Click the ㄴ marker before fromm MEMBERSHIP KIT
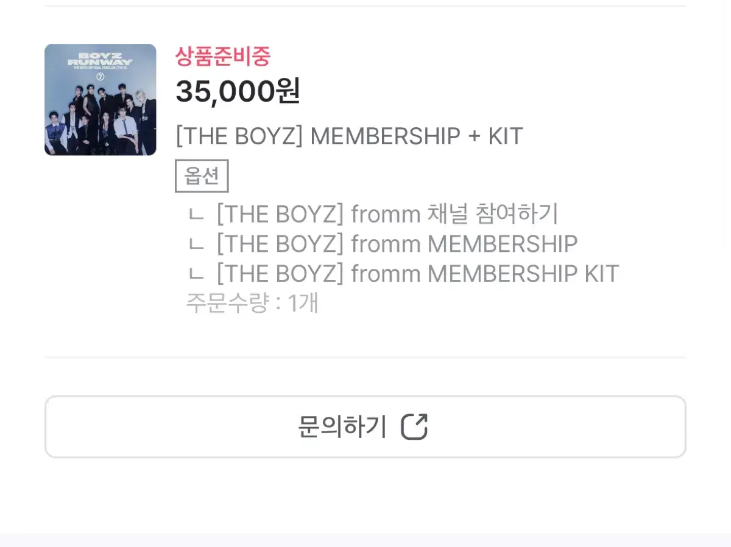This screenshot has height=547, width=731. (x=196, y=274)
